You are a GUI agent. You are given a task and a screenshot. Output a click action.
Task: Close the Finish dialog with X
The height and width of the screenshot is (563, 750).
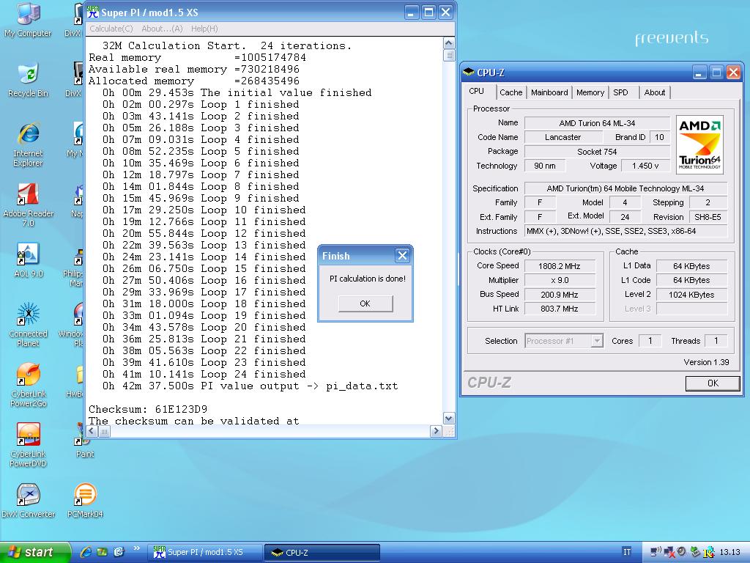402,256
